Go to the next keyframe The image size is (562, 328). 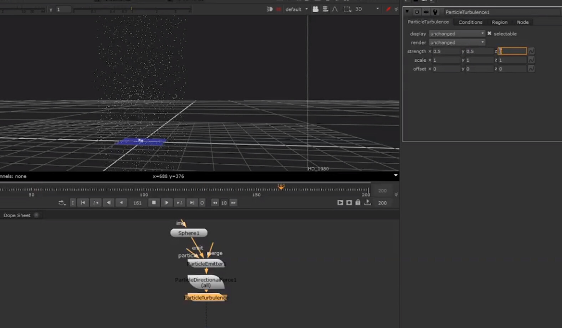(x=179, y=203)
